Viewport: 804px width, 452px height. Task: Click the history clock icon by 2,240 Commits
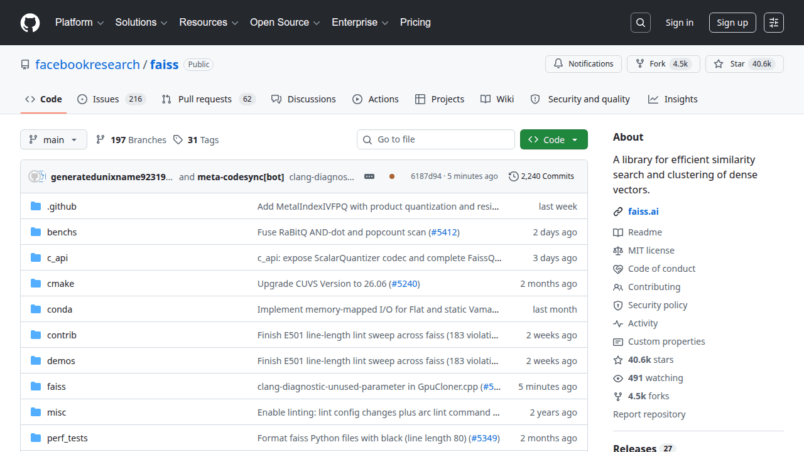(514, 176)
